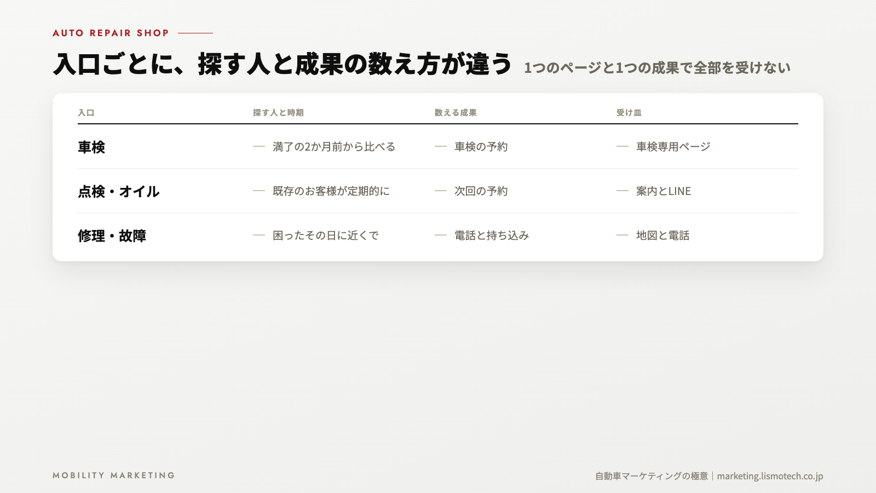Click the footer text '自動車マーケティングの極意'
This screenshot has height=493, width=876.
click(x=652, y=476)
